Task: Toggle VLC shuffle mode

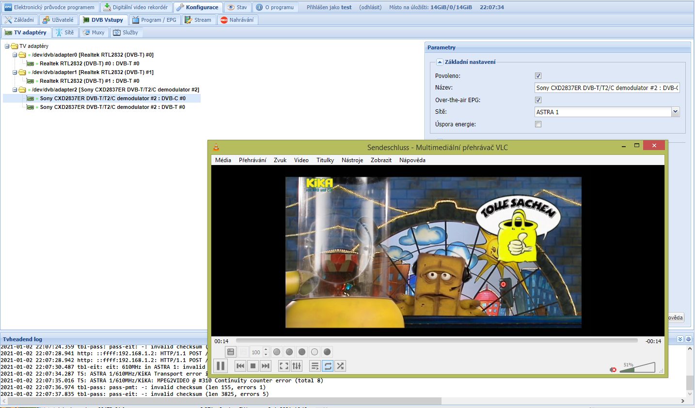Action: coord(340,366)
